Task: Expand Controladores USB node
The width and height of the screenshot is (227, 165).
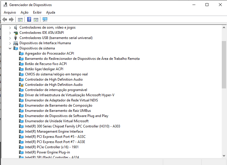Action: [10, 38]
